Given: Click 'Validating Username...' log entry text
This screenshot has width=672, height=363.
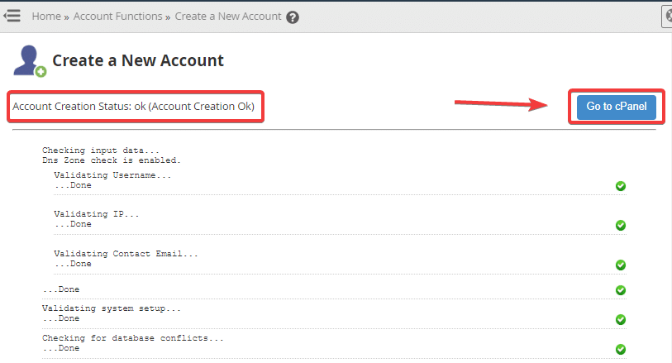Looking at the screenshot, I should point(112,175).
